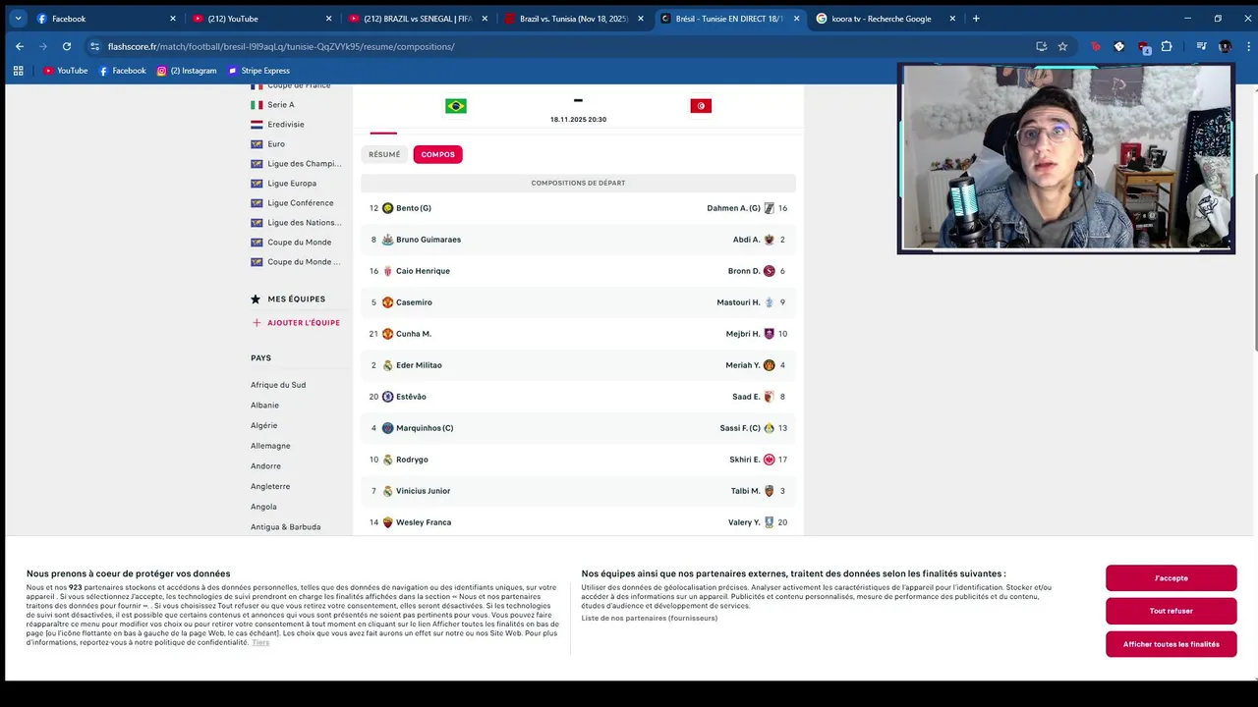The image size is (1258, 707).
Task: Click the club badge beside Mastouri H.
Action: coord(770,302)
